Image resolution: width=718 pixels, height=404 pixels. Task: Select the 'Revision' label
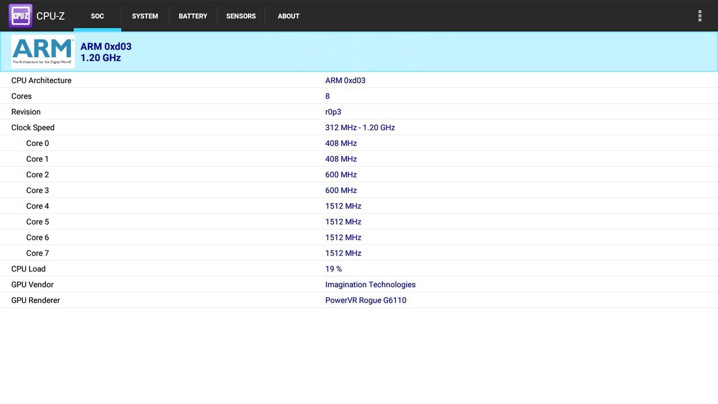tap(26, 112)
